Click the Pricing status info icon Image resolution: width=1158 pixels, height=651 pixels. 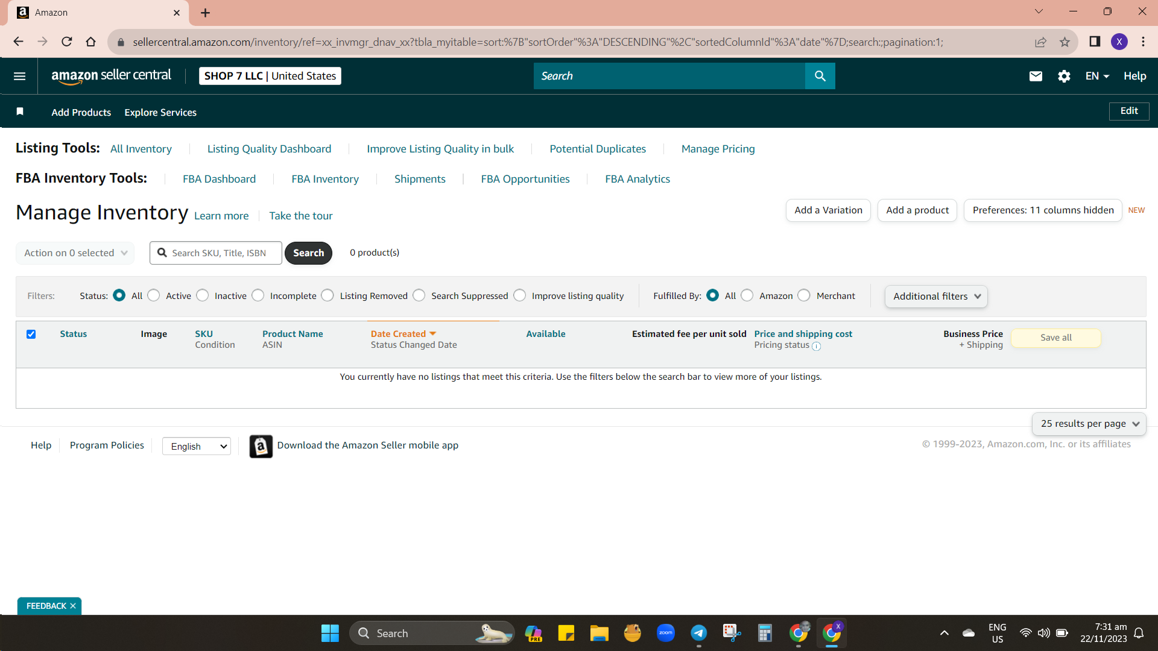pos(816,346)
